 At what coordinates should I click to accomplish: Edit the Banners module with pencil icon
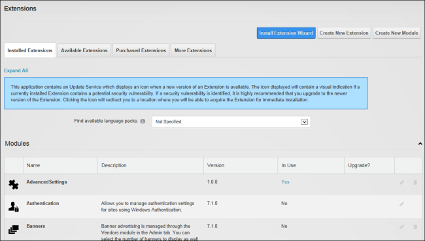[401, 227]
